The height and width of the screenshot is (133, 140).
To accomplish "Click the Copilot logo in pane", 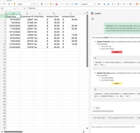I will tap(92, 13).
